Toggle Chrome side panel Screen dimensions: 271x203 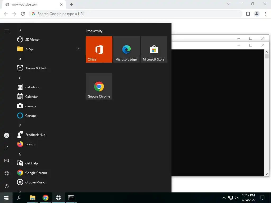[248, 14]
